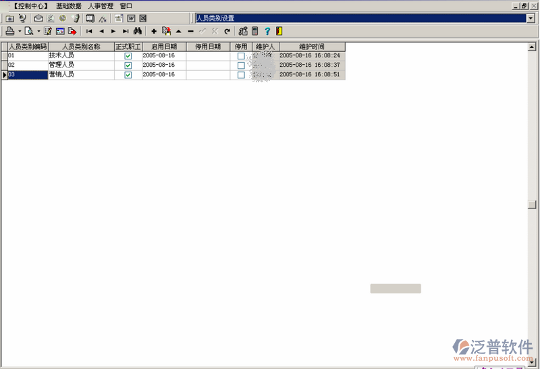The height and width of the screenshot is (369, 540).
Task: Sort by 人员类别编码 column header
Action: [28, 47]
